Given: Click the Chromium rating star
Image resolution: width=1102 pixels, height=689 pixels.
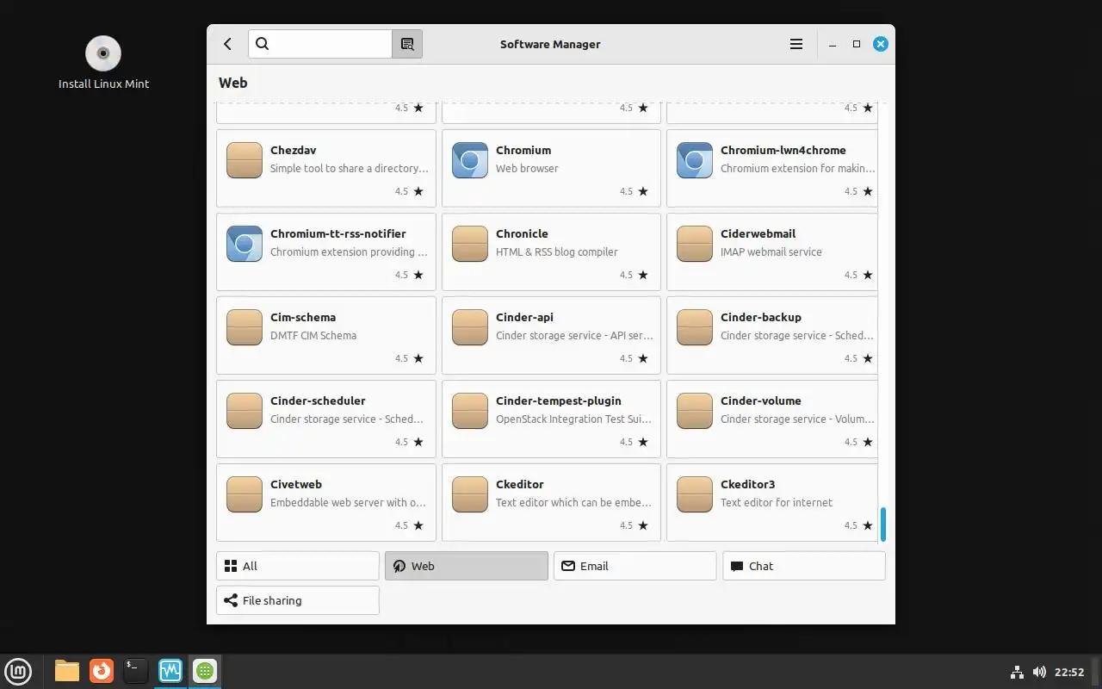Looking at the screenshot, I should coord(643,191).
